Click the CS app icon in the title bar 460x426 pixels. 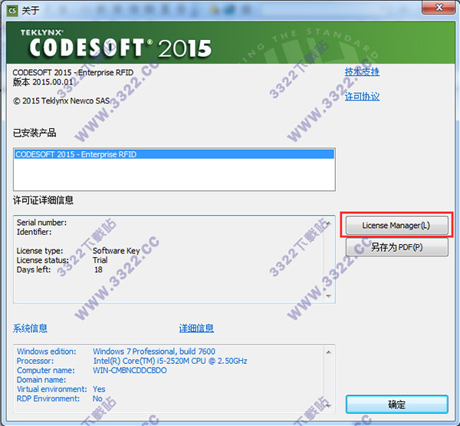tap(12, 11)
